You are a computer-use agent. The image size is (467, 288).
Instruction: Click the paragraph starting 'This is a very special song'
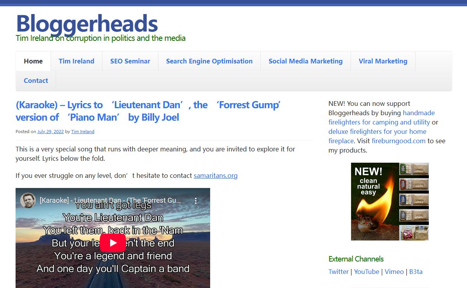[156, 154]
